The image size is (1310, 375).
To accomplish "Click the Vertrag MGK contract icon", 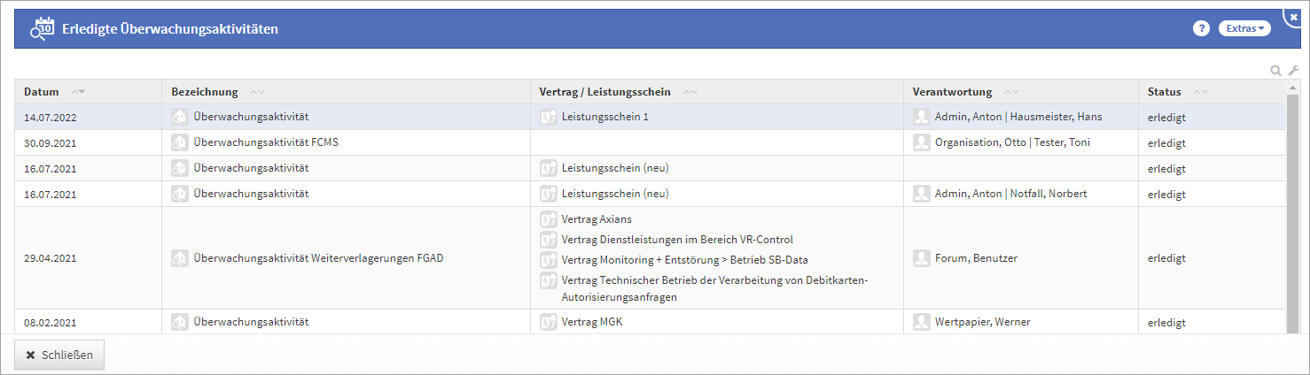I will click(x=548, y=322).
